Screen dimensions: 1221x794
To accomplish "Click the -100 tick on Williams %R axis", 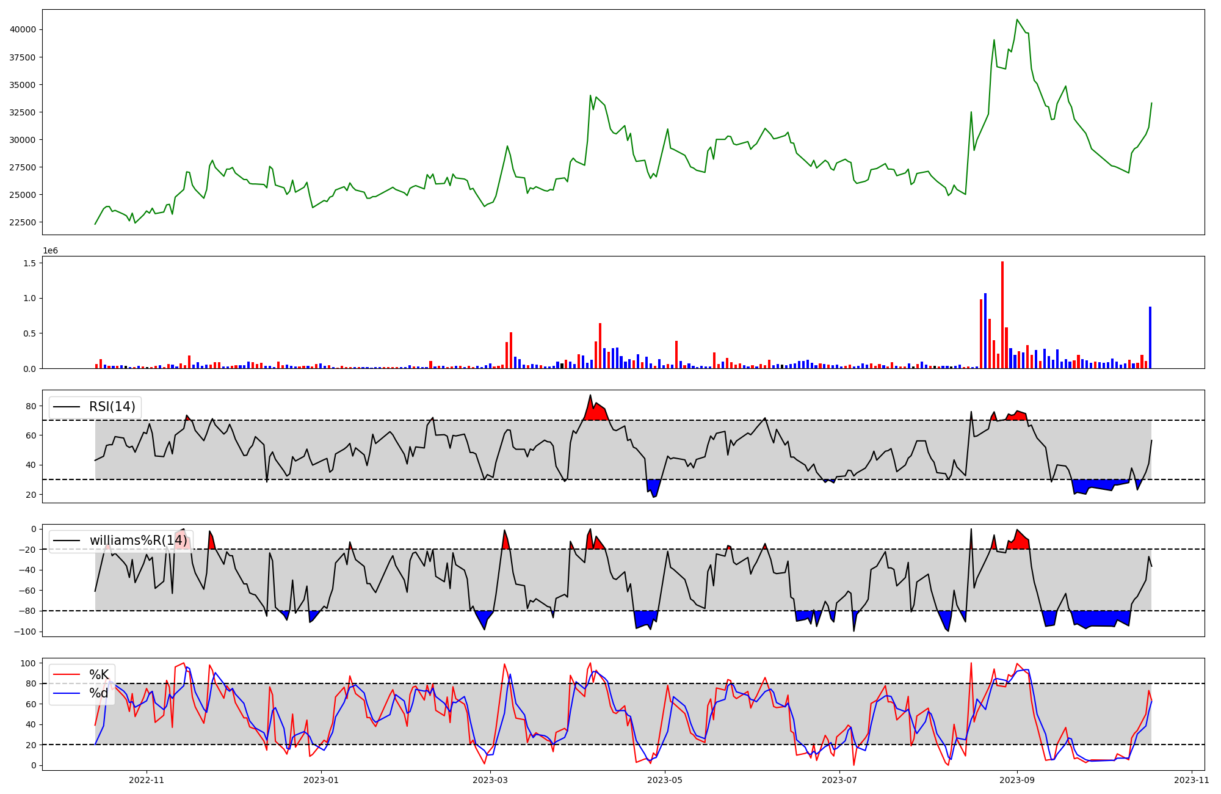I will (26, 632).
